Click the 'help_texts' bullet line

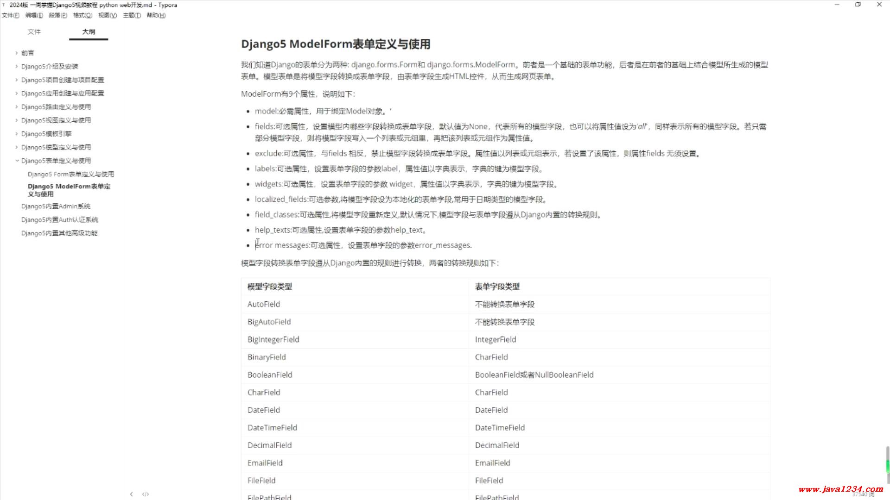point(341,230)
